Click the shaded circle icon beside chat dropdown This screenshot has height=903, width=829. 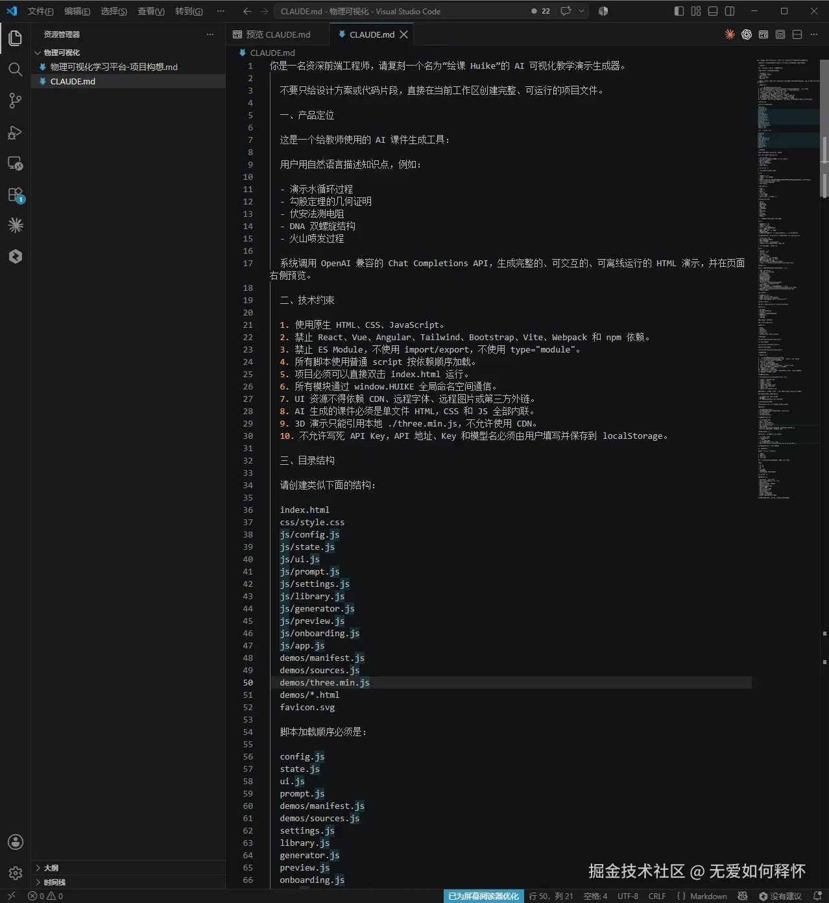[603, 11]
